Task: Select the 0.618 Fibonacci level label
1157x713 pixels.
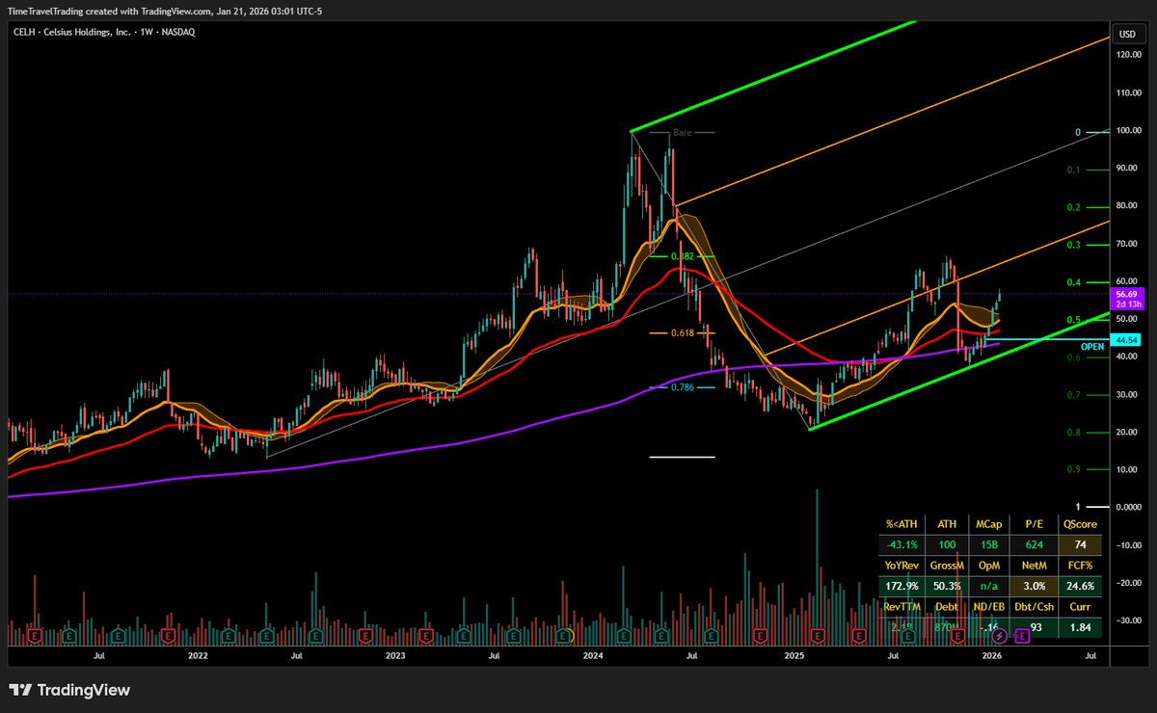Action: (682, 332)
